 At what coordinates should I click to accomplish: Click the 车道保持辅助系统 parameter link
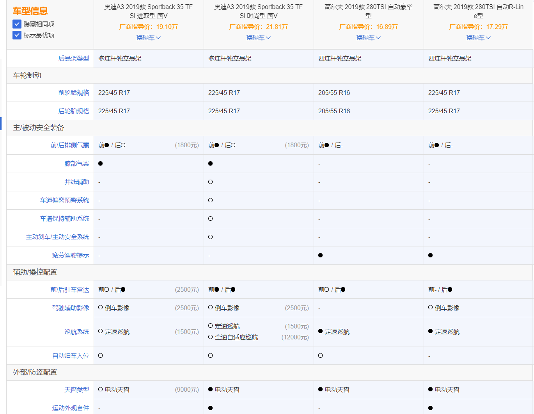coord(65,219)
